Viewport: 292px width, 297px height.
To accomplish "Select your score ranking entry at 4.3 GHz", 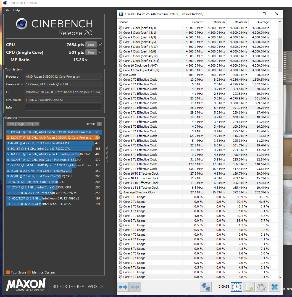I will tap(54, 138).
